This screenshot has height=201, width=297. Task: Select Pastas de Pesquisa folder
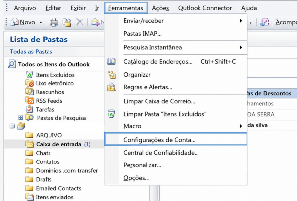click(61, 118)
